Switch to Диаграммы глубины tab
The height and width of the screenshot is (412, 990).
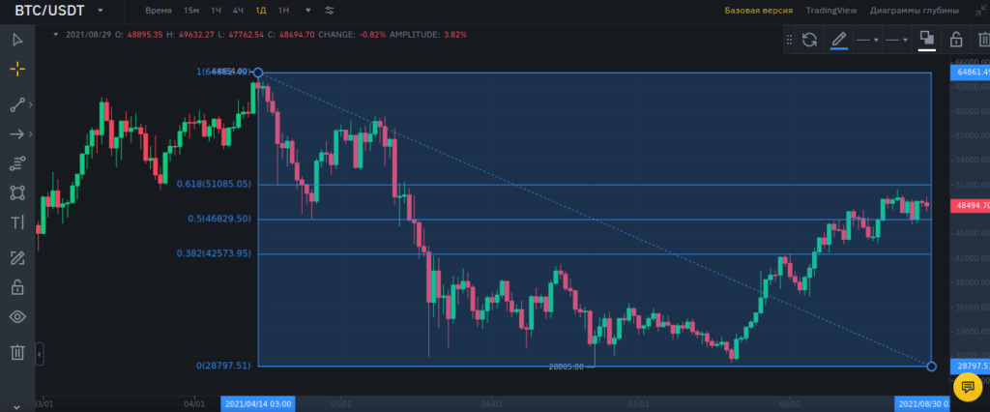point(911,11)
